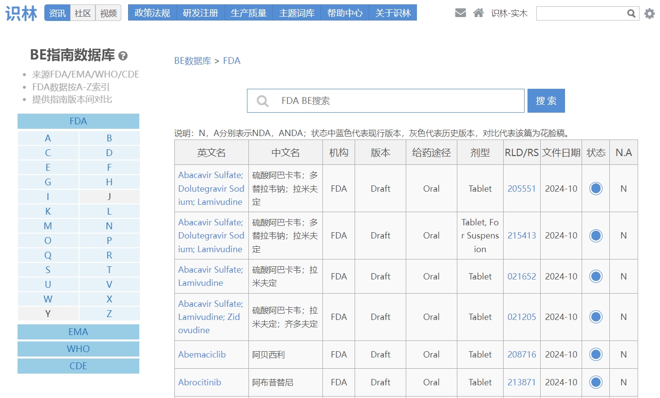This screenshot has width=660, height=398.
Task: Open the home icon in header
Action: [x=478, y=13]
